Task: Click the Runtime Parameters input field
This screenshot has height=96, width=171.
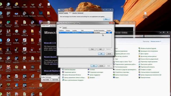Action: click(x=100, y=33)
